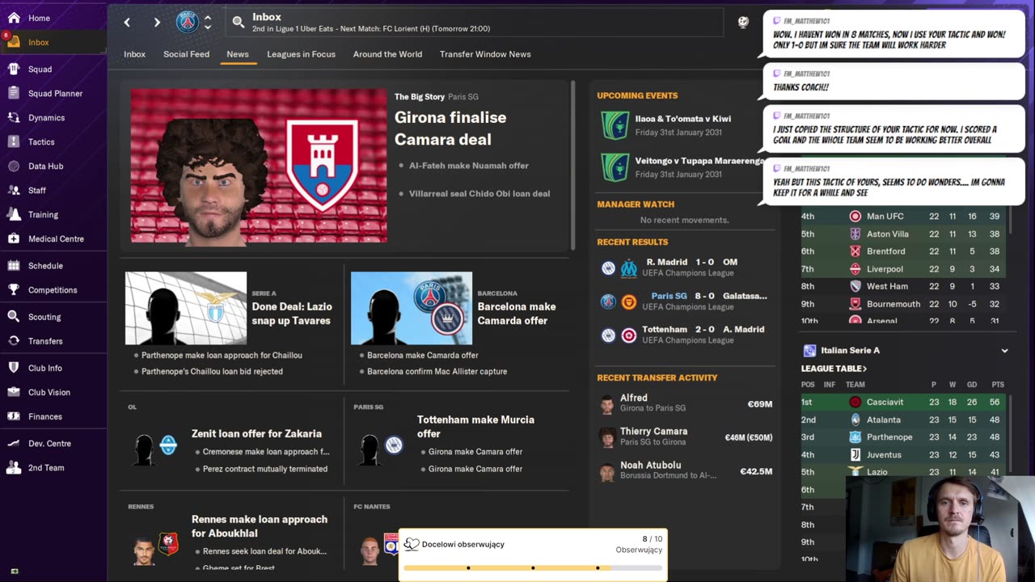This screenshot has width=1035, height=582.
Task: Click the football icon right of search bar
Action: tap(743, 22)
